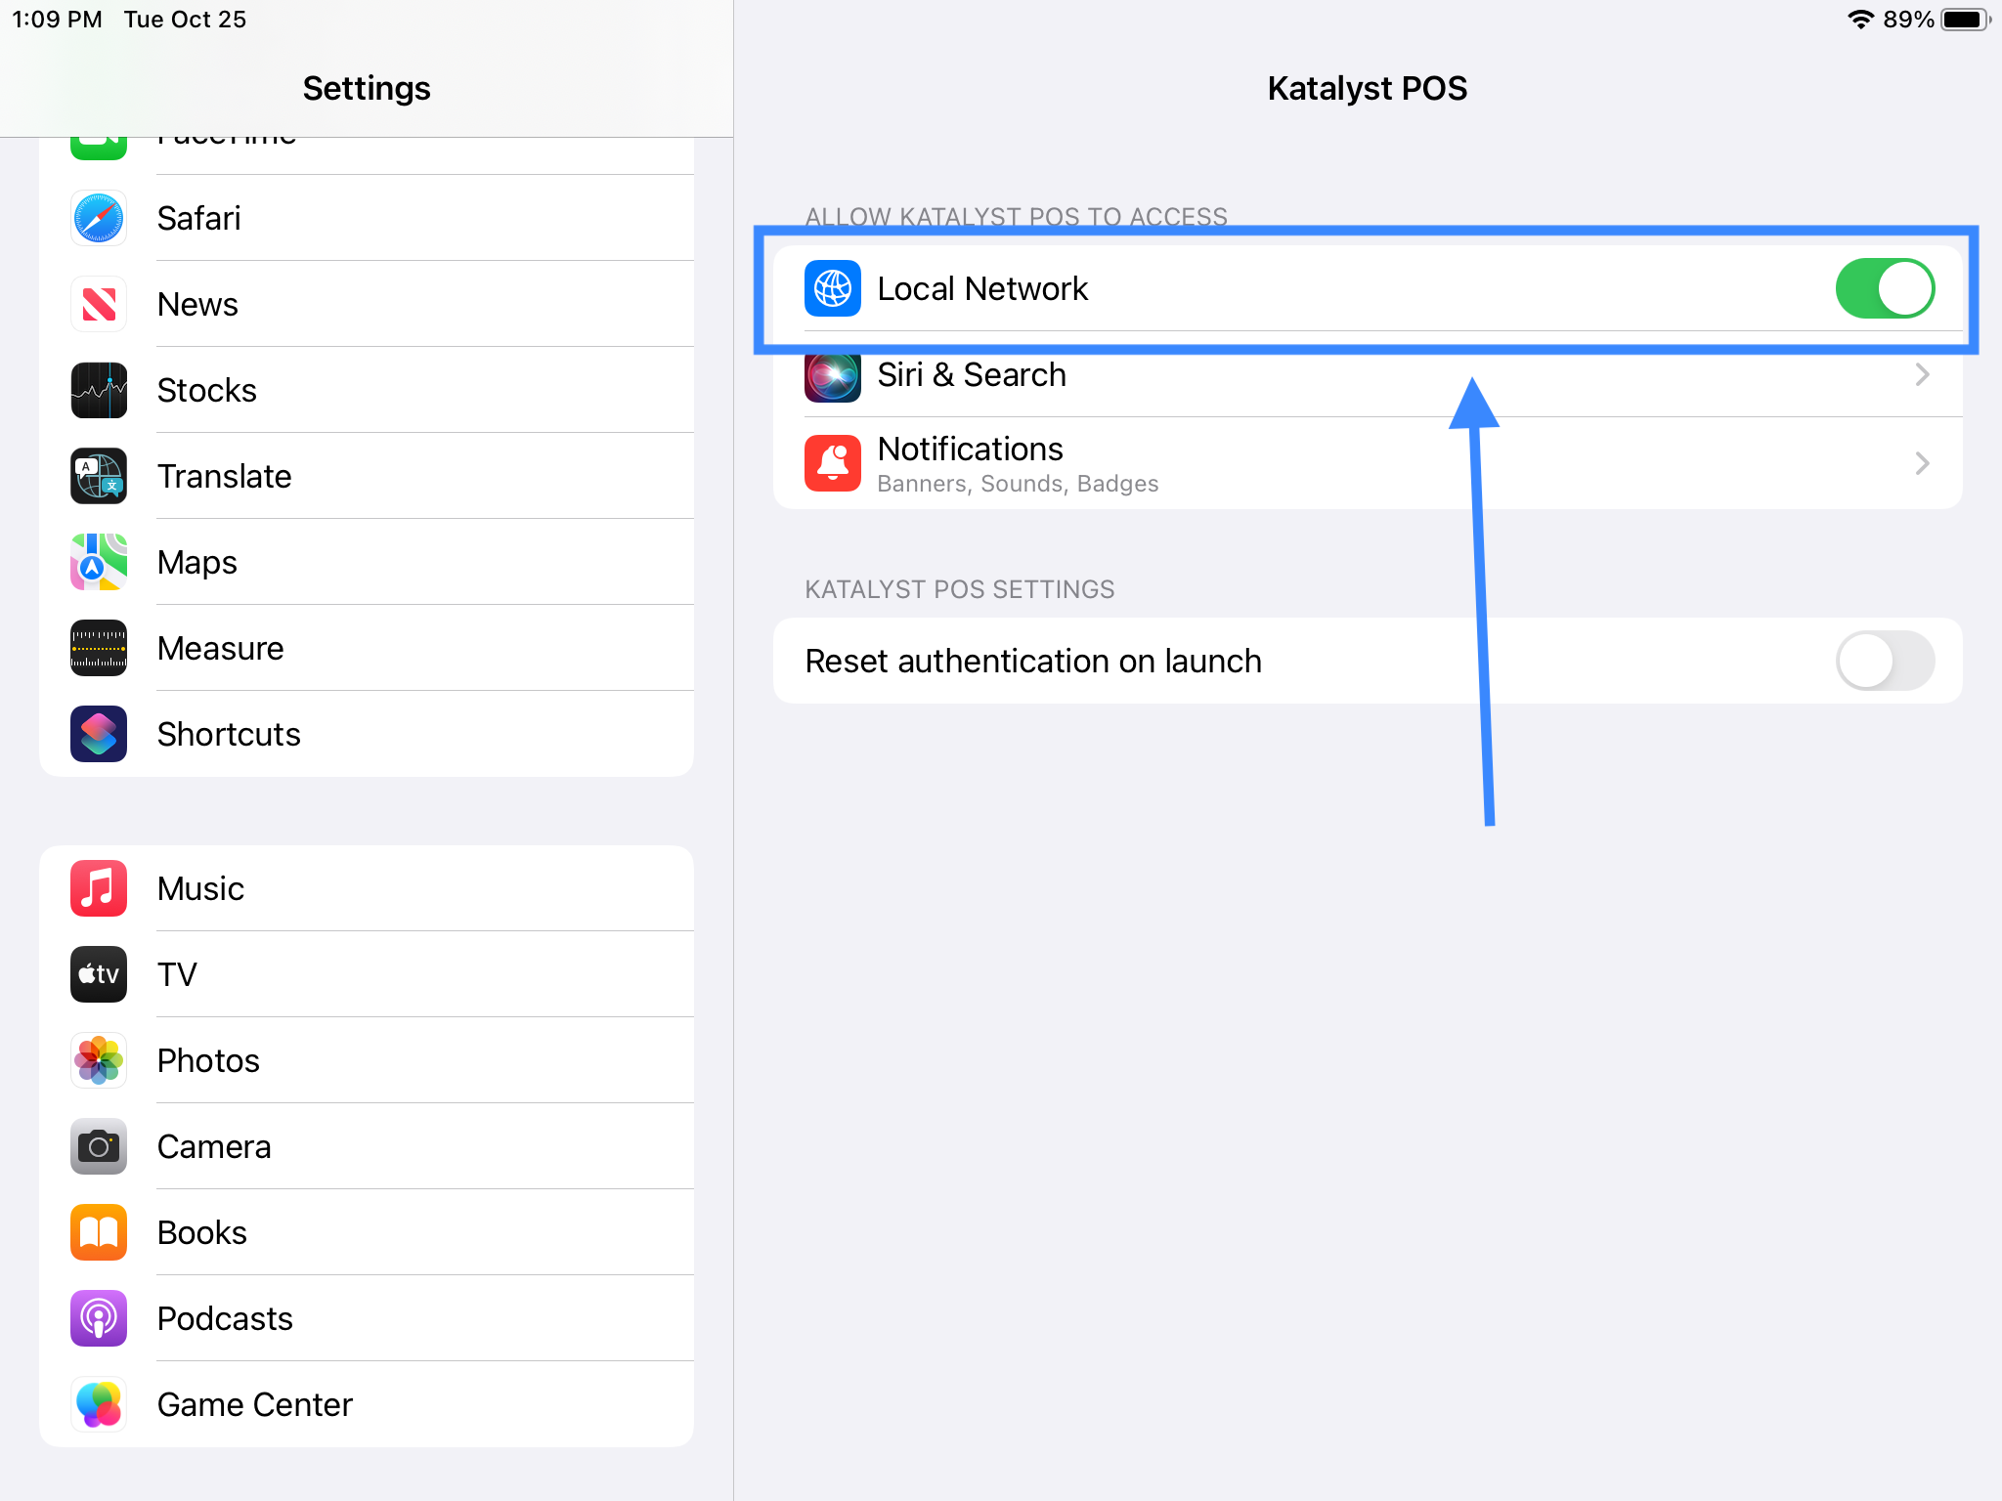
Task: Choose Camera in the sidebar
Action: [214, 1146]
